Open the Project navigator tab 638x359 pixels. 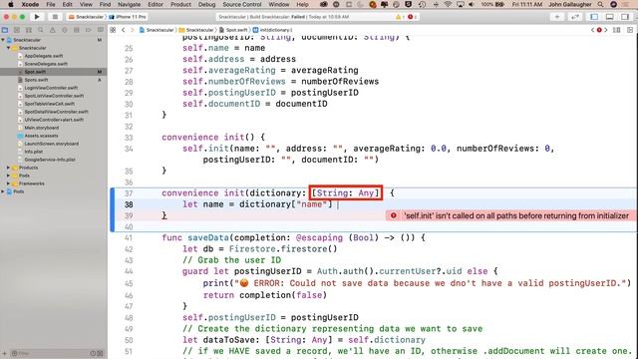[x=5, y=30]
